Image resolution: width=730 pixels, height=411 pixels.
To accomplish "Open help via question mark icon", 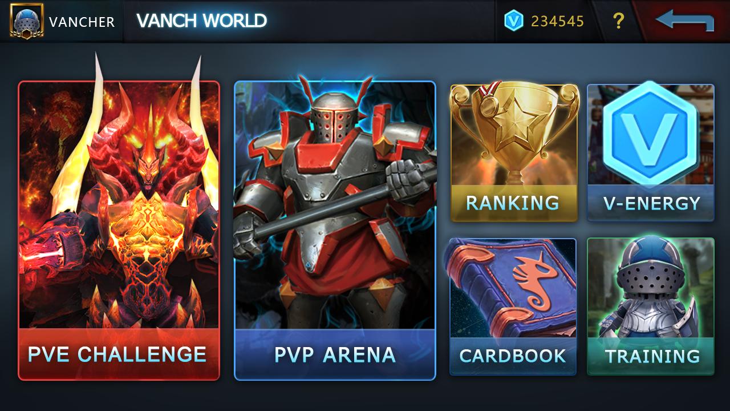I will 618,21.
